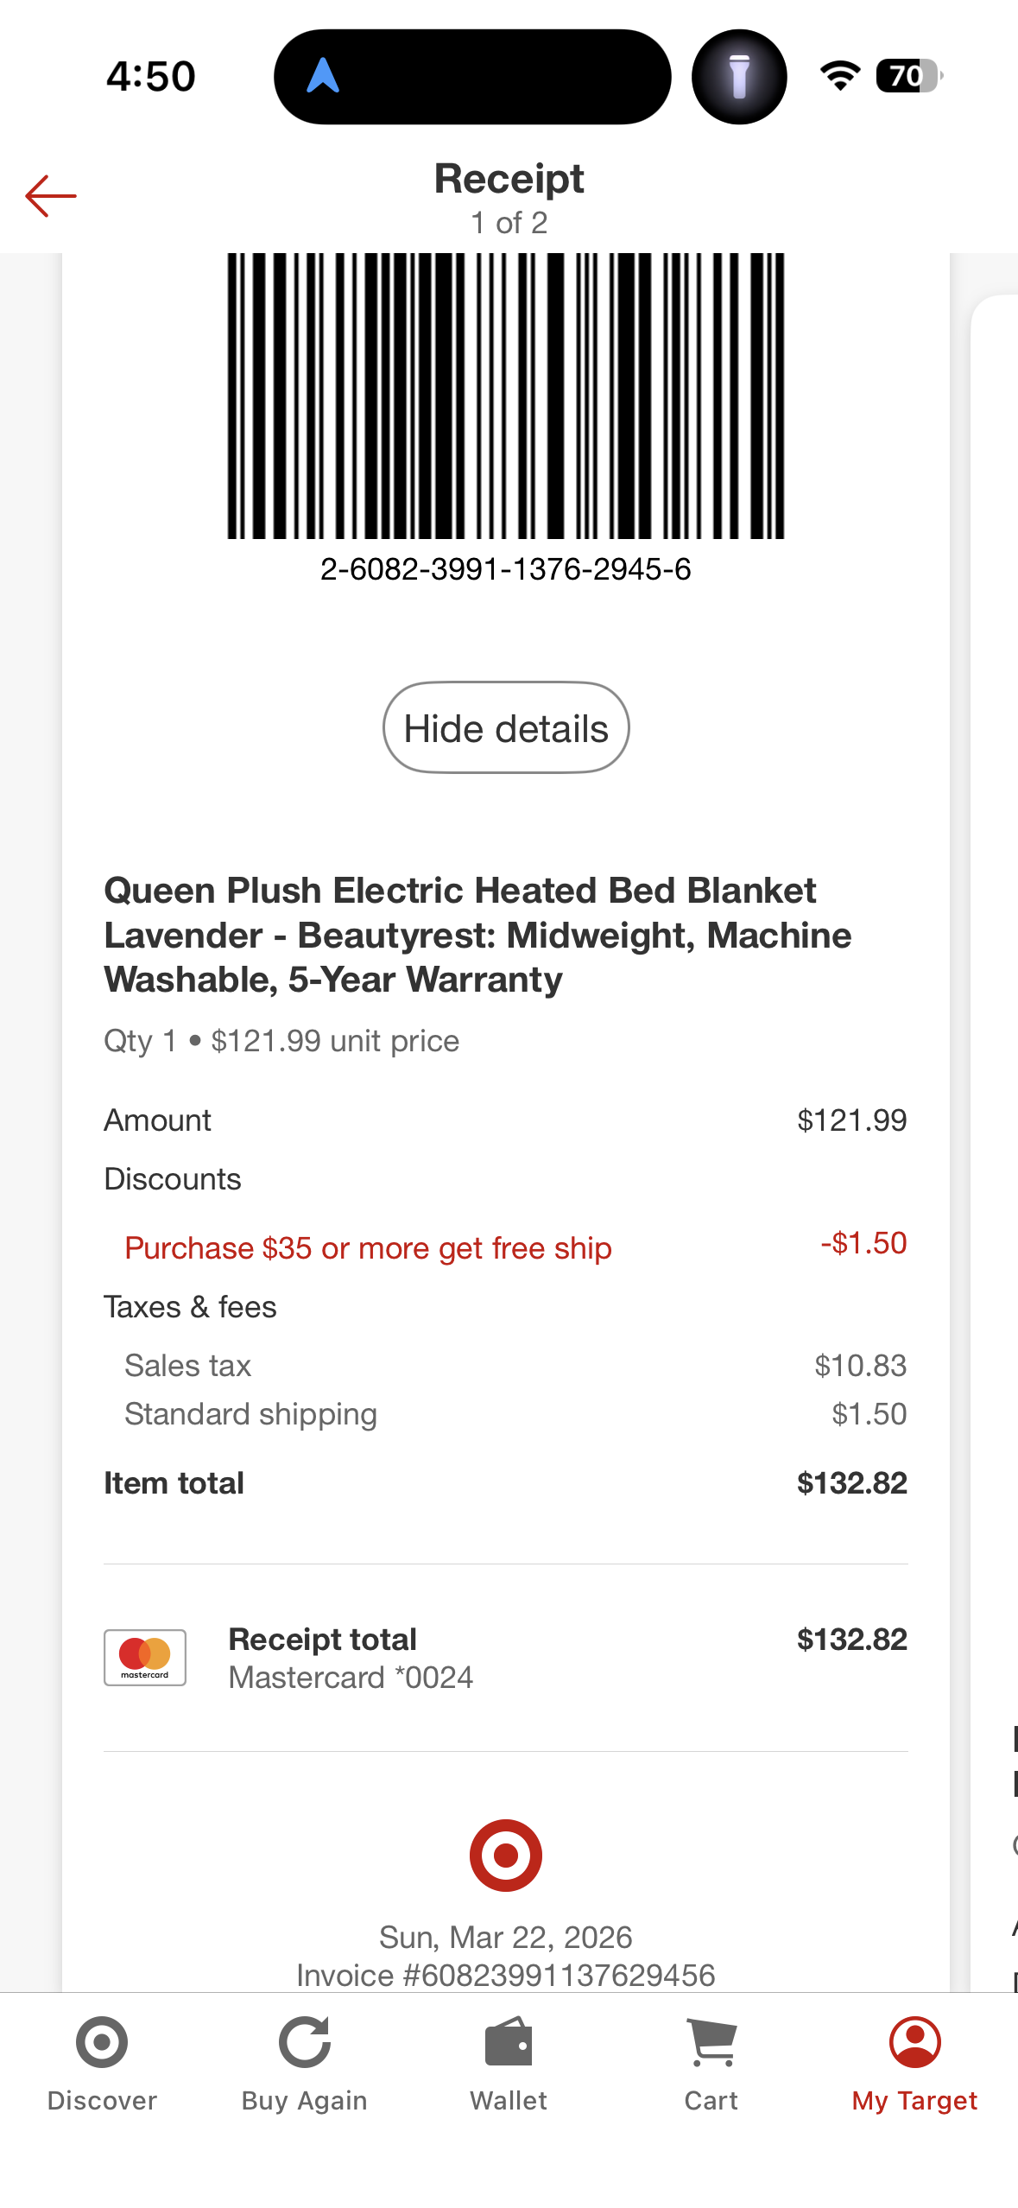Tap the red back arrow

(51, 196)
